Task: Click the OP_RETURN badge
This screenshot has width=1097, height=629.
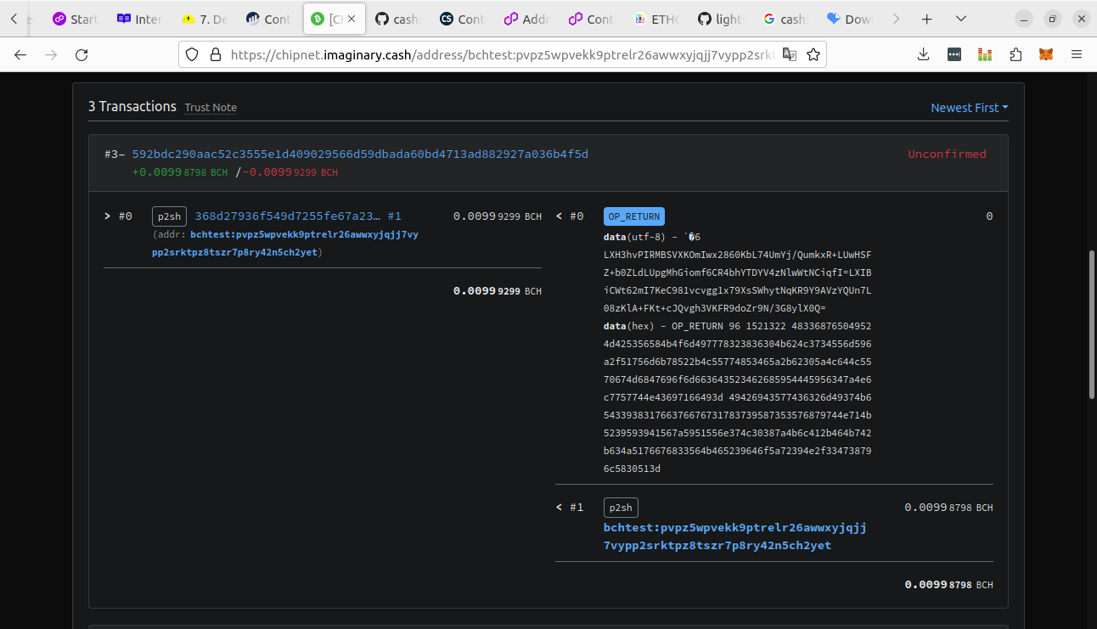Action: point(634,216)
